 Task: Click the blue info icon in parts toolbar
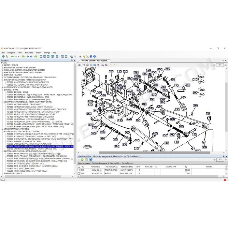point(91,160)
